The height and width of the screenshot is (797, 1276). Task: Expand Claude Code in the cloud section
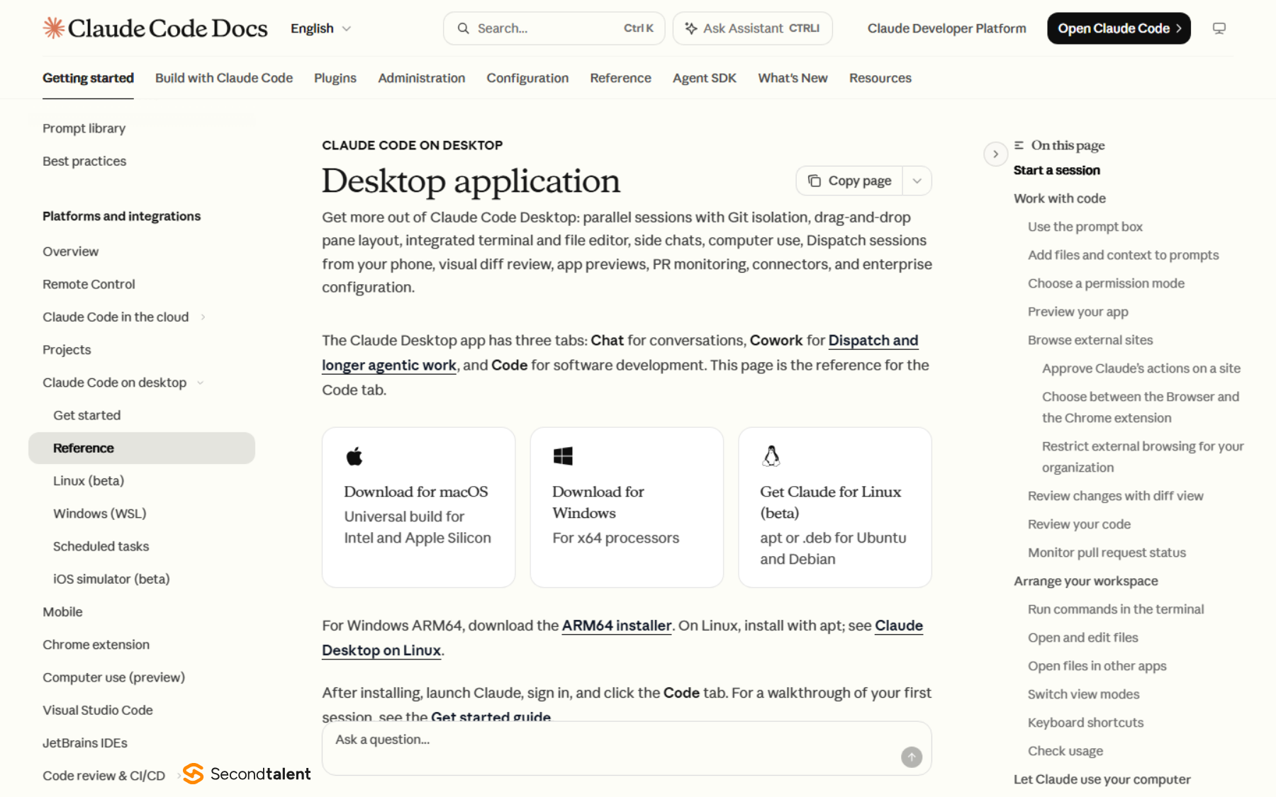pos(203,317)
